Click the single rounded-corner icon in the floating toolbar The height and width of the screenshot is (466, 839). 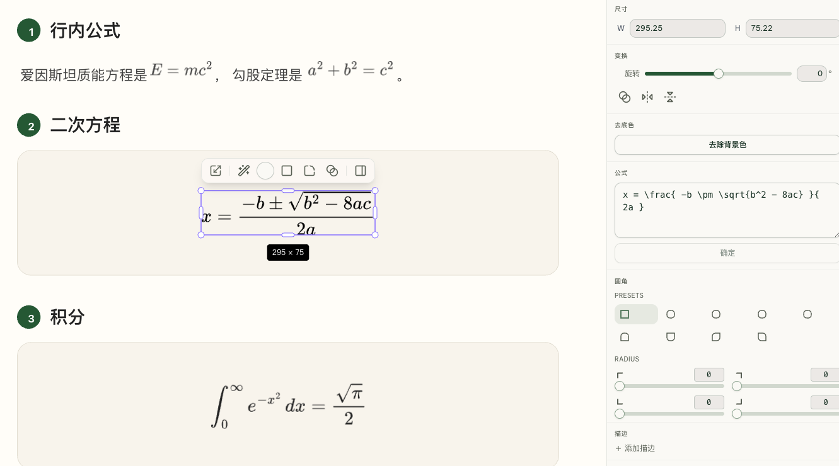point(310,171)
